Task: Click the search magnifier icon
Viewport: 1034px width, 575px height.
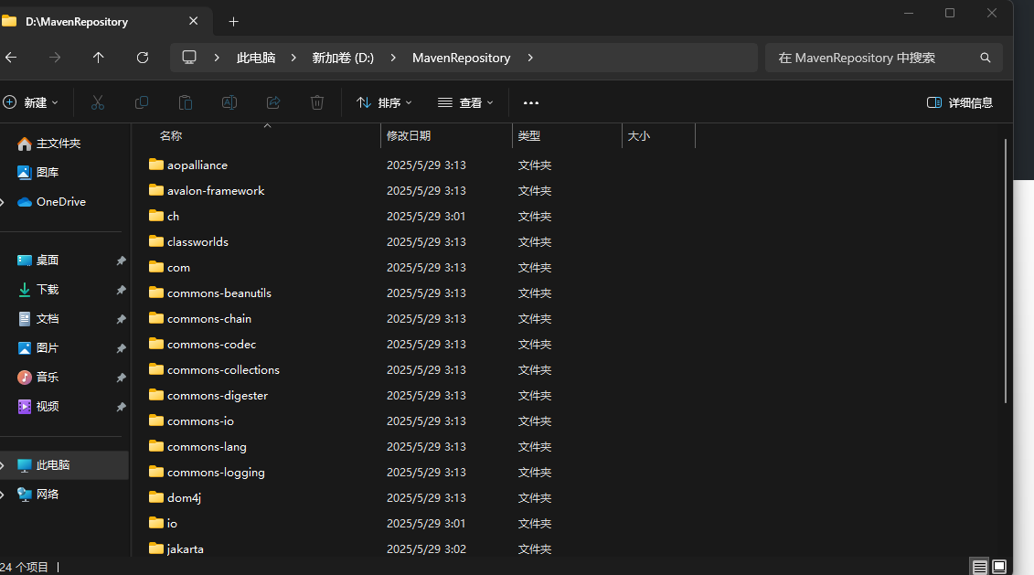Action: 986,58
